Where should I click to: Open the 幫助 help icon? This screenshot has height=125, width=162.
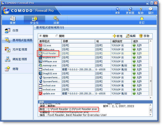[x=141, y=11]
